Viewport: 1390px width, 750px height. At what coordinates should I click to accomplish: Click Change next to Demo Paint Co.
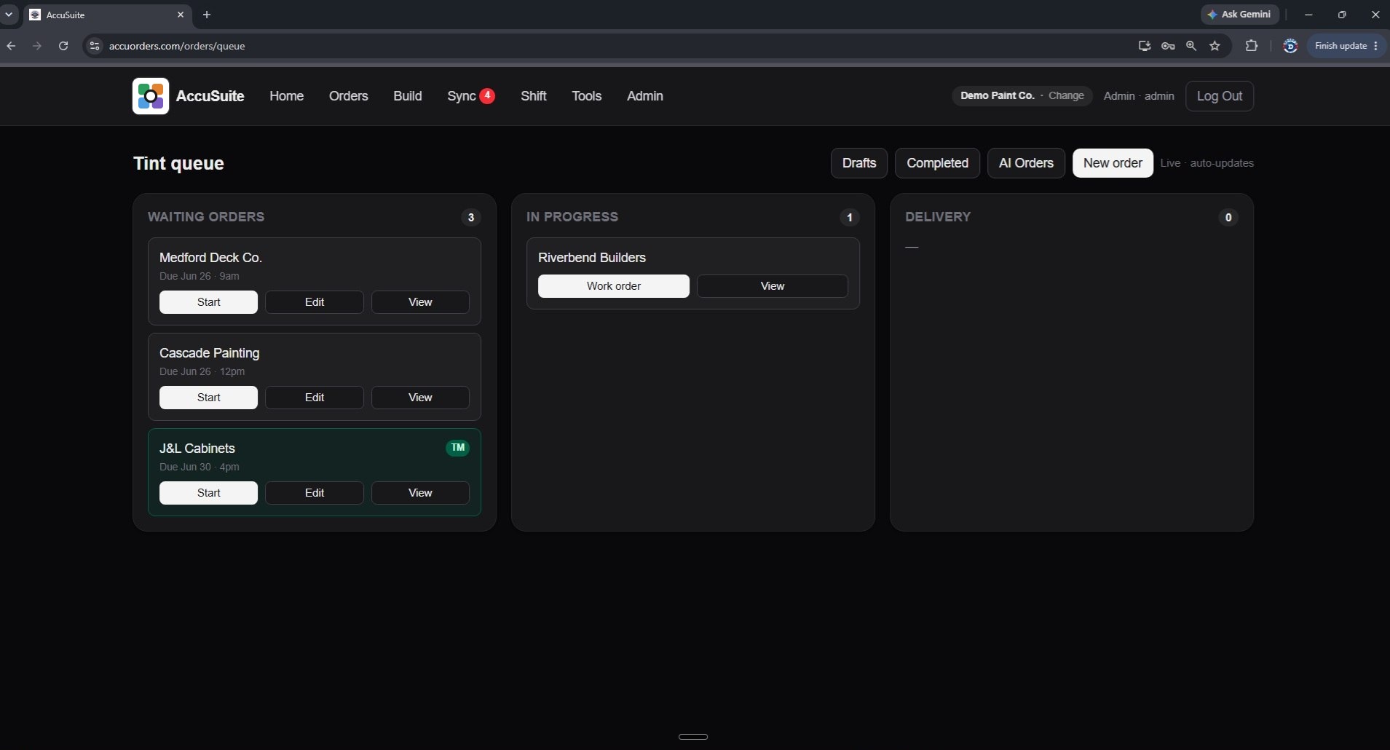click(x=1066, y=96)
